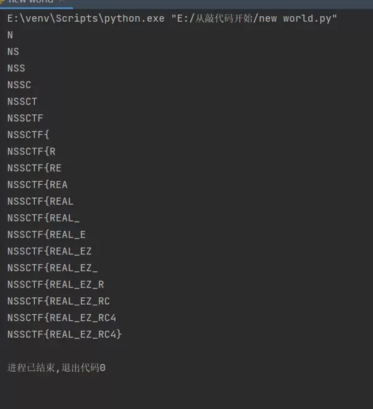Click the line "NSSCTF{REAL_EZ_RC4" without closing brace
373x409 pixels.
[62, 318]
